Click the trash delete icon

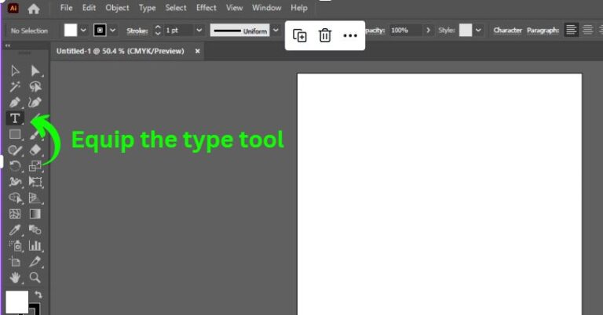click(x=325, y=35)
